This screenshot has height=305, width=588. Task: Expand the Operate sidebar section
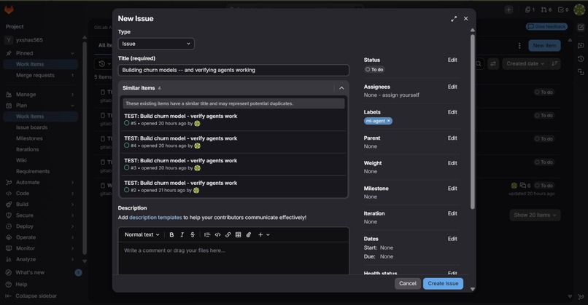pos(41,237)
